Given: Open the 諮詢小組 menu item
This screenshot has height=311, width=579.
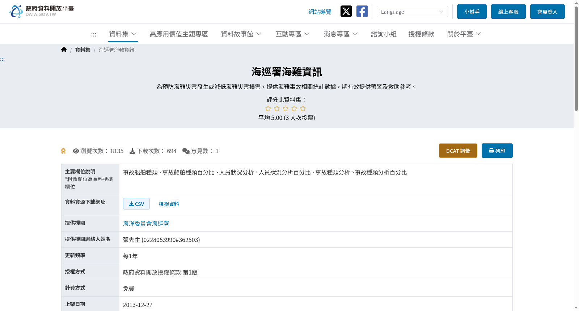Looking at the screenshot, I should pos(384,34).
